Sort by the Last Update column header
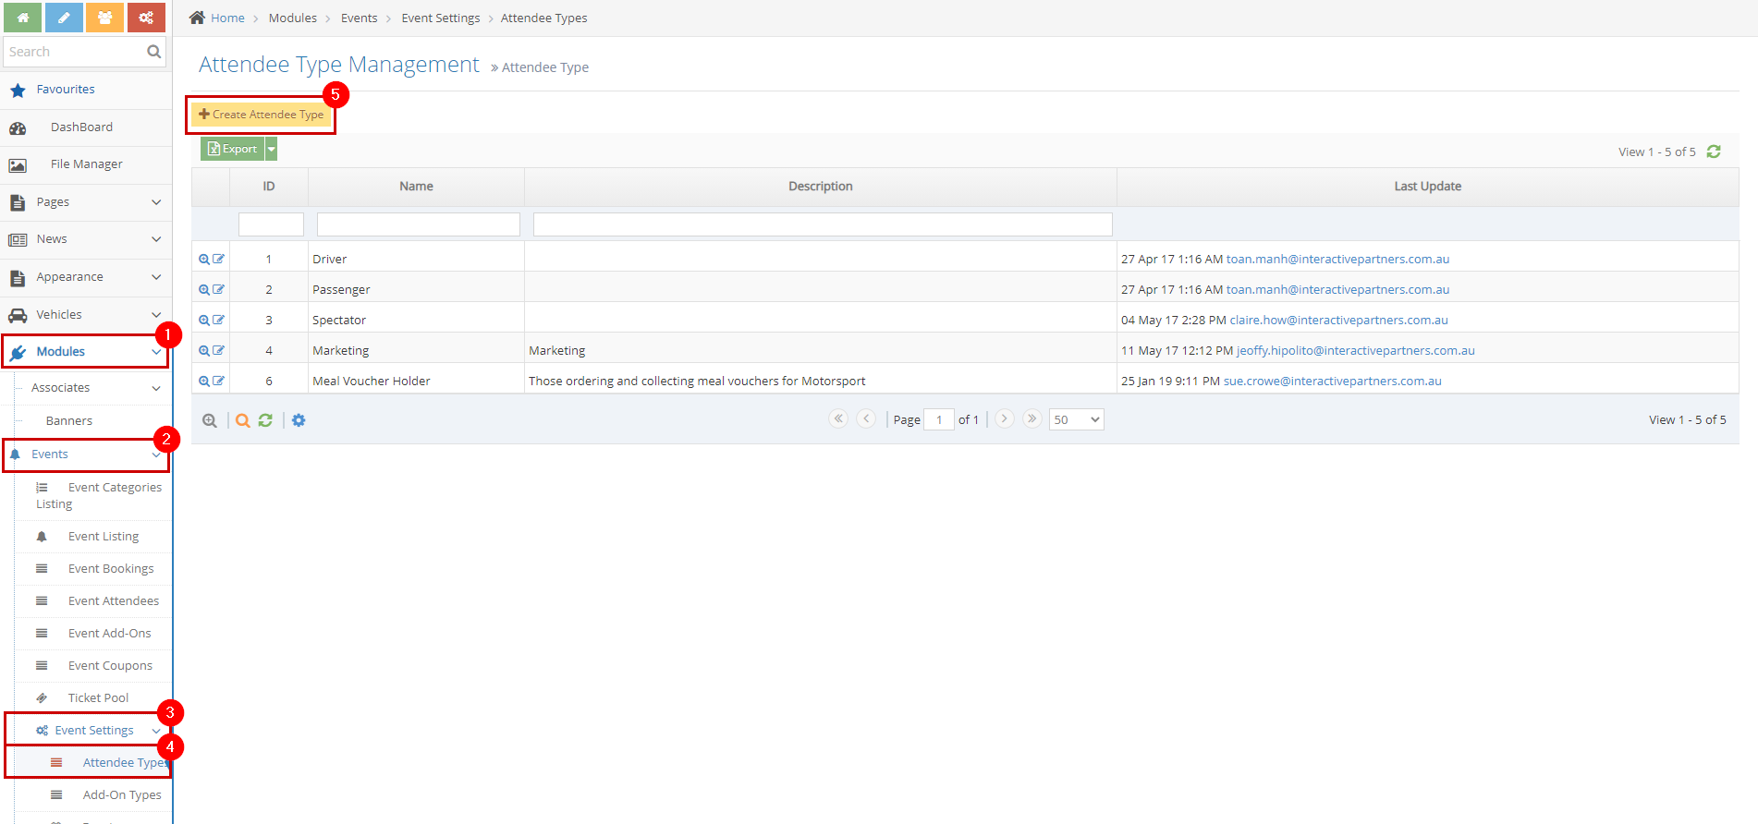 tap(1427, 187)
